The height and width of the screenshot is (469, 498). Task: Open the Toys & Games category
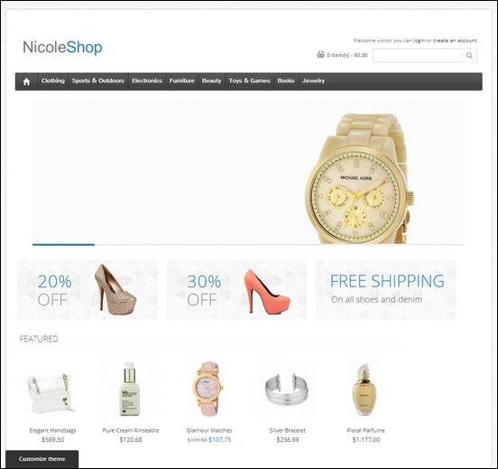click(249, 80)
